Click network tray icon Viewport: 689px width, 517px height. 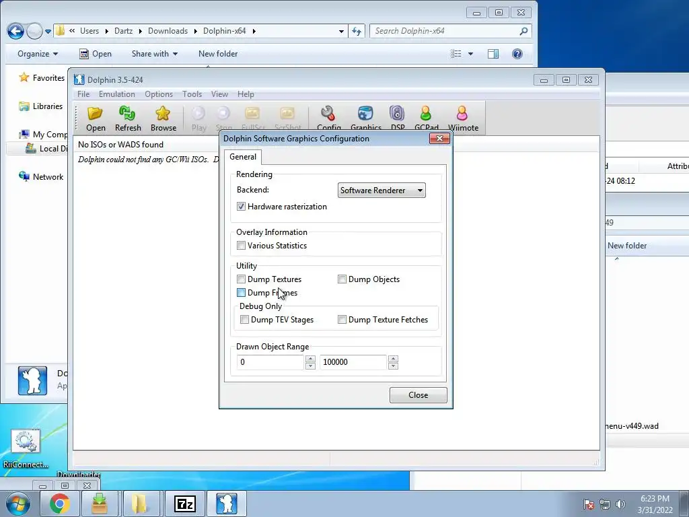pos(605,504)
